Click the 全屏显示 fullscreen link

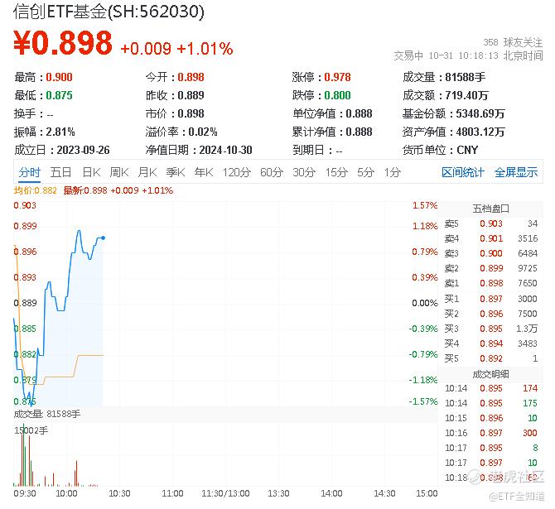click(x=516, y=172)
